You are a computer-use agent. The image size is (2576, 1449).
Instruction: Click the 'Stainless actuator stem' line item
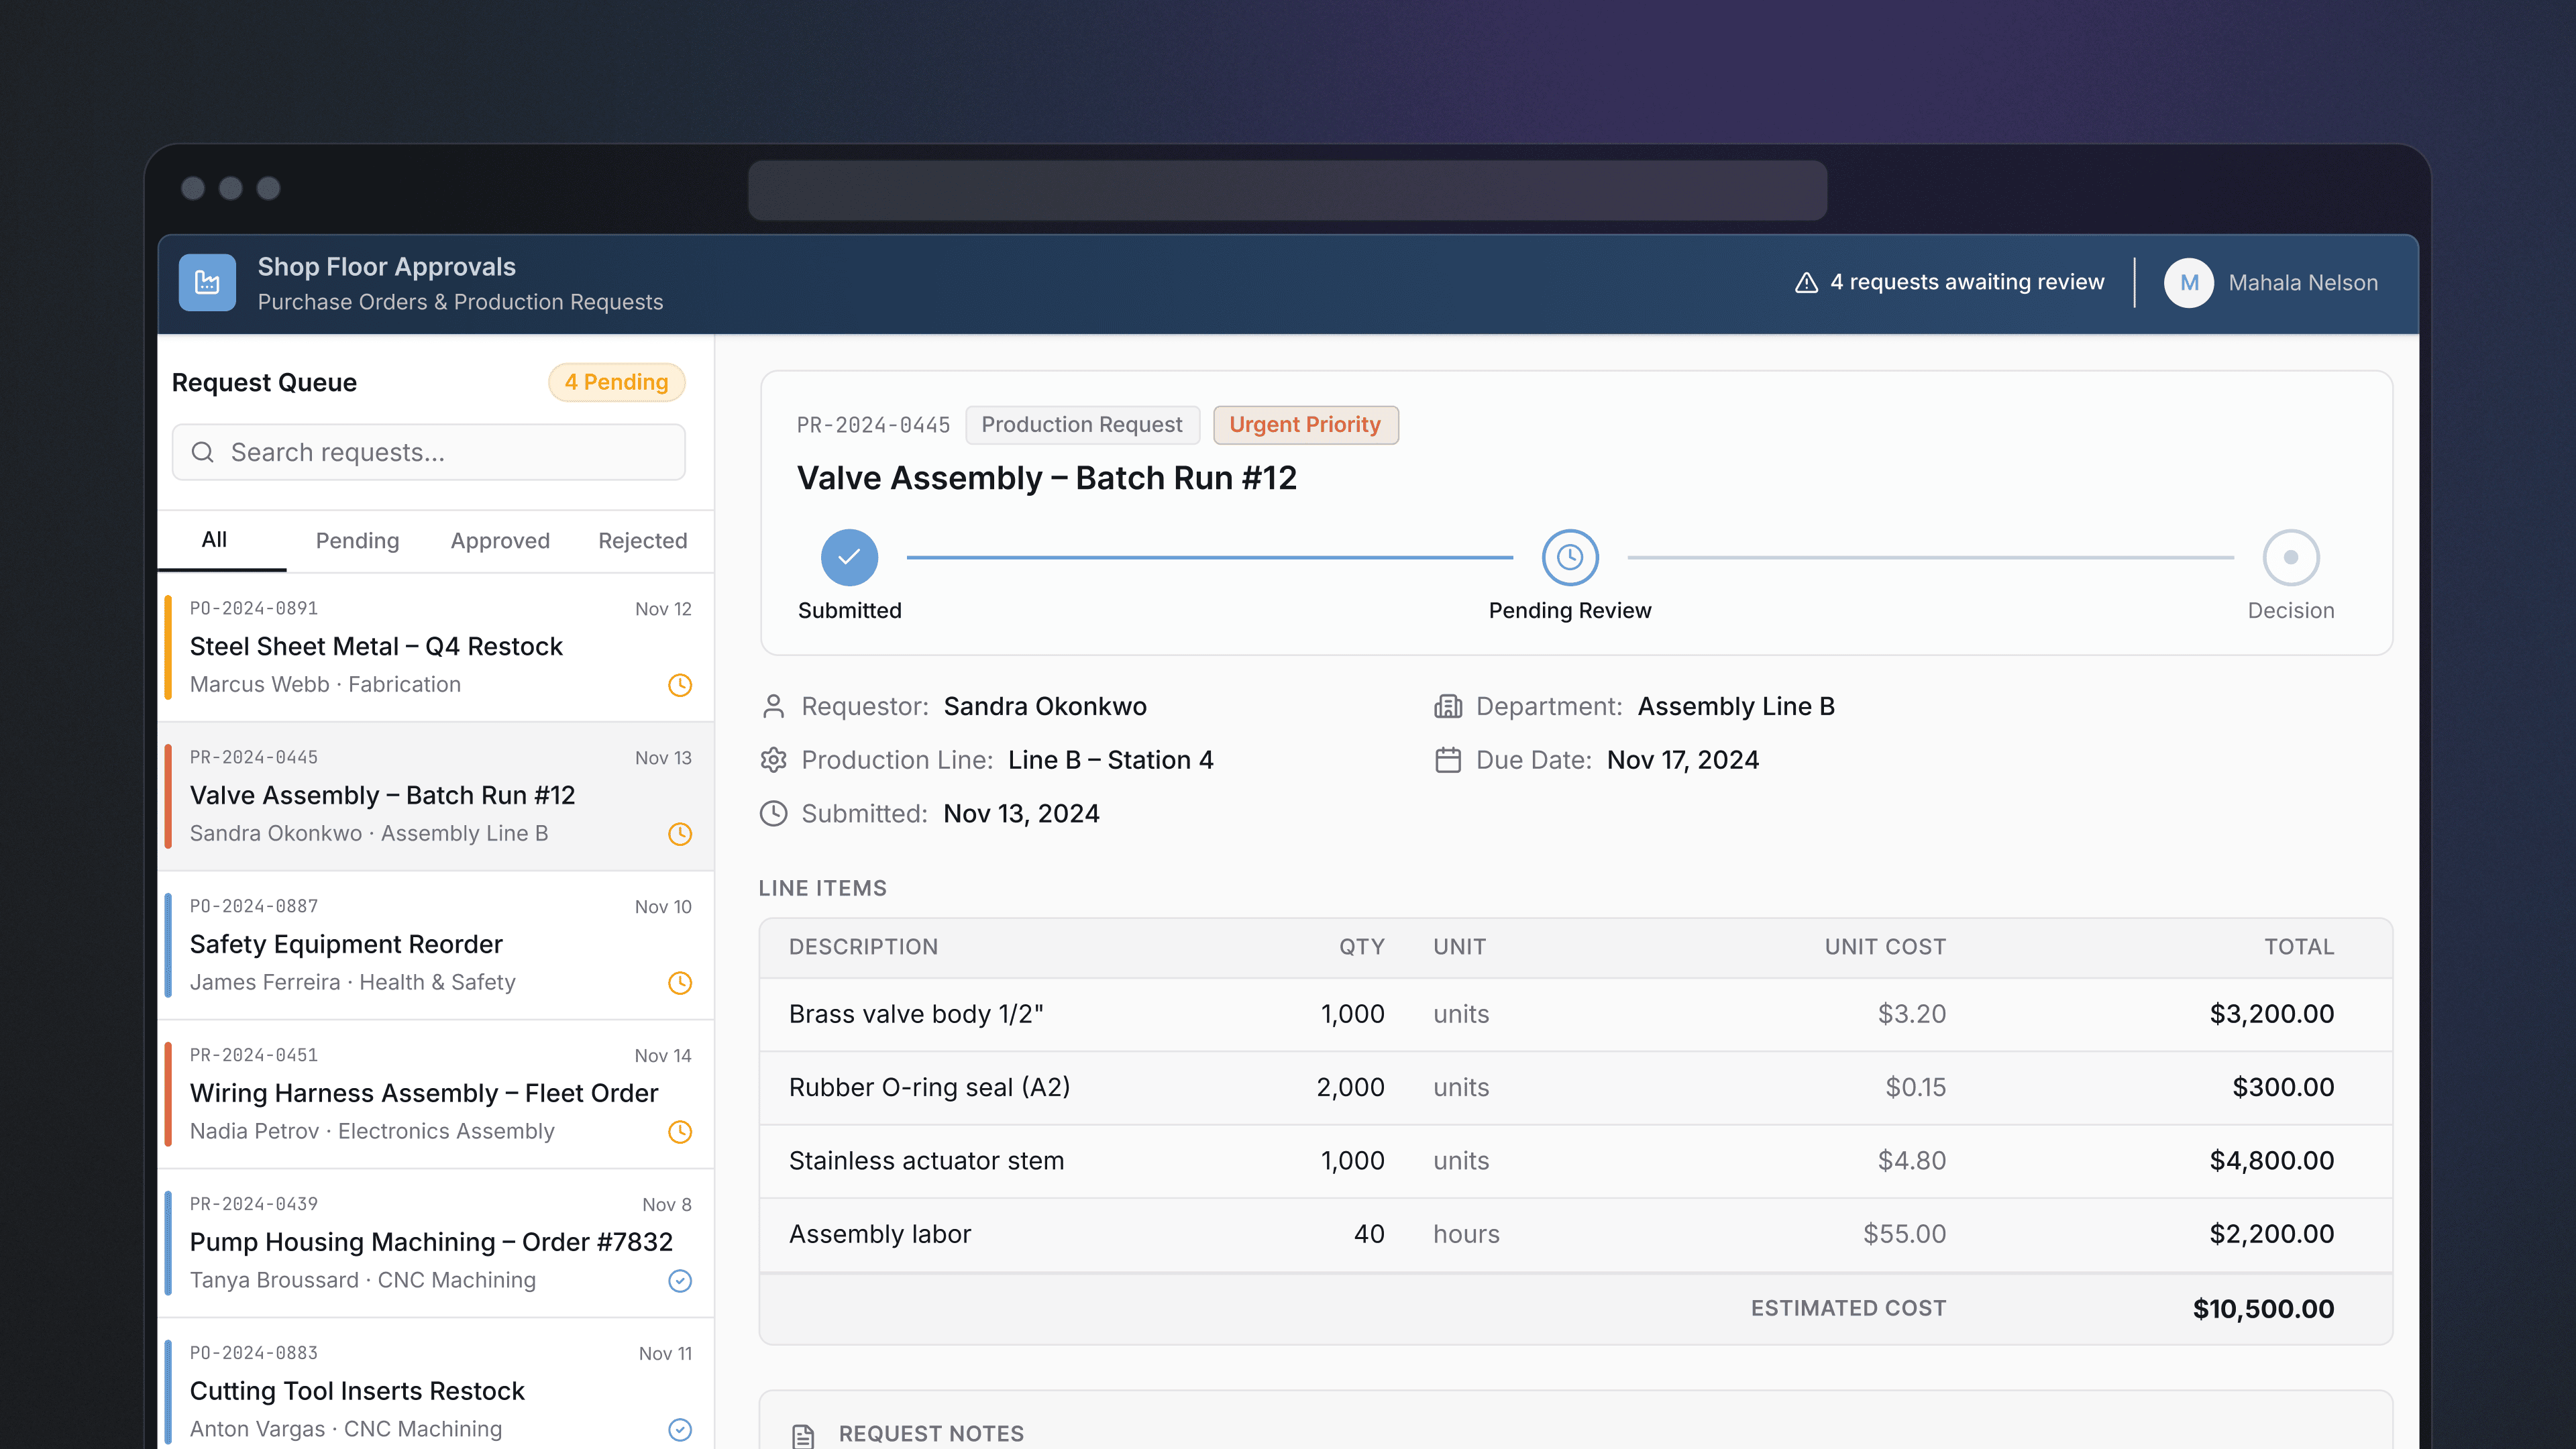926,1161
